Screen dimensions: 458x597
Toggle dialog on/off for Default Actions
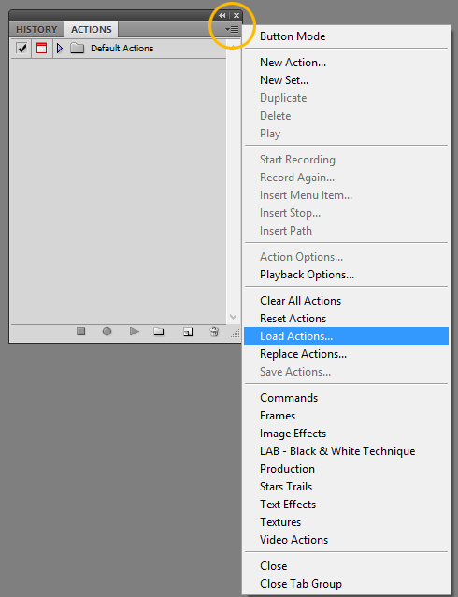coord(41,49)
